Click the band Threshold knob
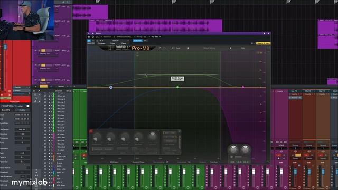 (97, 137)
